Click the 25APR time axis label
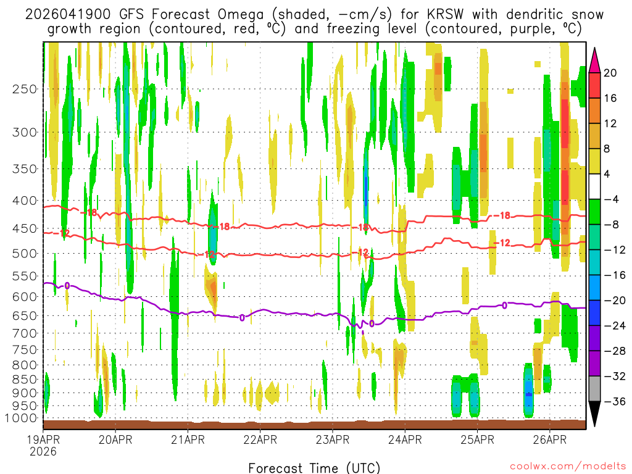The image size is (632, 474). point(477,439)
